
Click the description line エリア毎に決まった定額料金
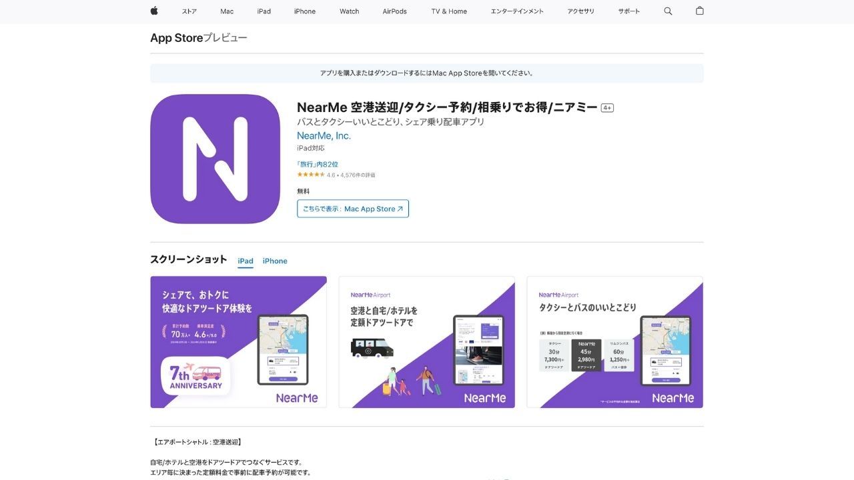(231, 473)
